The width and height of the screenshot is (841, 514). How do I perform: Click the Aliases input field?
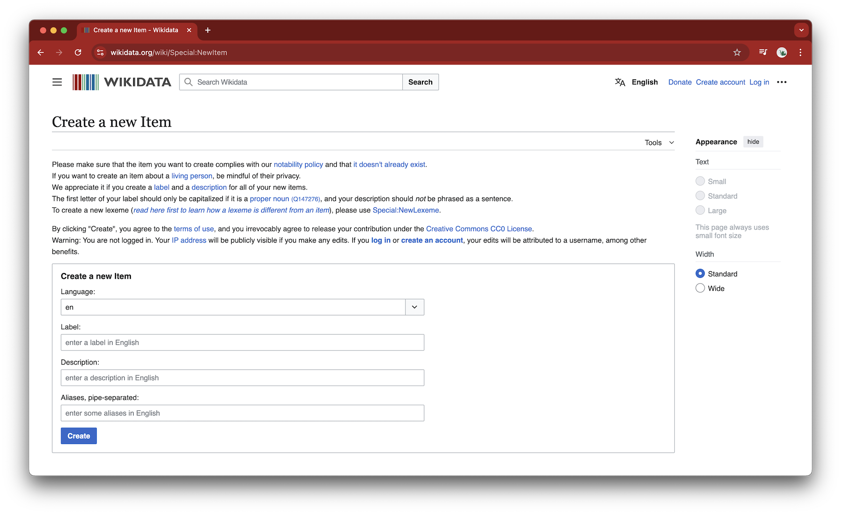[x=242, y=413]
